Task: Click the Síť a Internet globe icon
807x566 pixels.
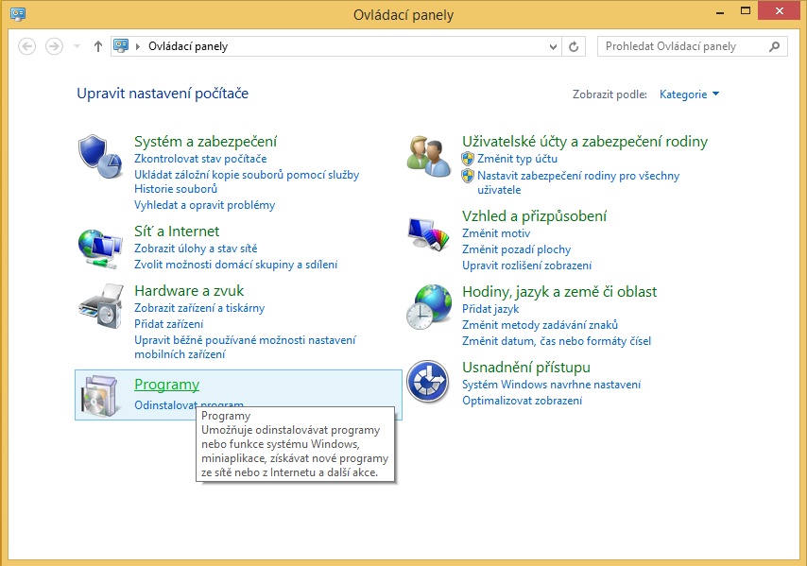Action: (x=99, y=246)
